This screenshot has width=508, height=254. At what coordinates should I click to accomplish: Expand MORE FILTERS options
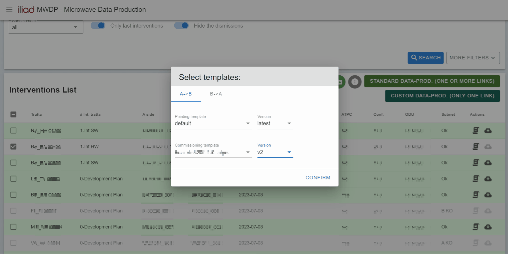pyautogui.click(x=473, y=58)
